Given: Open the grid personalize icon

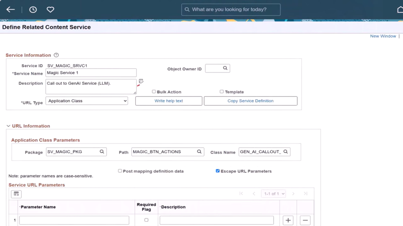Looking at the screenshot, I should (16, 194).
